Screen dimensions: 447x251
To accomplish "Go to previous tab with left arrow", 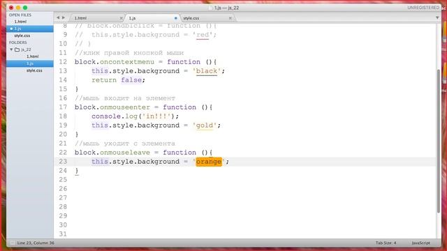I will [x=58, y=17].
